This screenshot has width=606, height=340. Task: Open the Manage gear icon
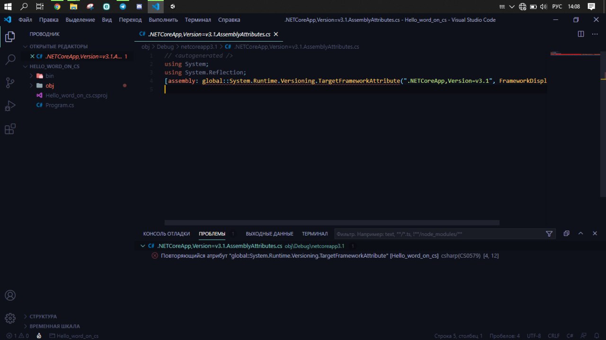point(10,318)
